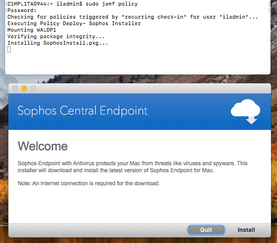Click the Sophos Endpoint description paragraph

[x=133, y=167]
